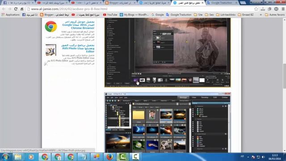Open the network tray icon
This screenshot has width=286, height=161.
[x=258, y=157]
